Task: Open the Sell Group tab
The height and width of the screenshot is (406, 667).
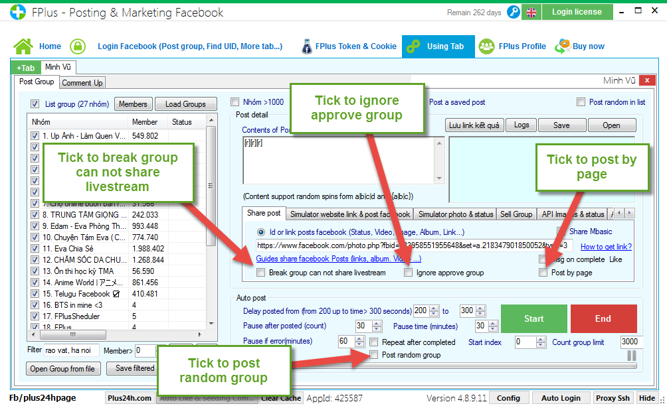Action: (516, 214)
